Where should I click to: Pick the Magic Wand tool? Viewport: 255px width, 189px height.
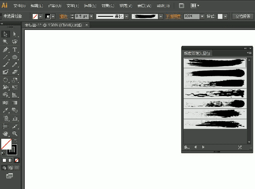(6, 42)
